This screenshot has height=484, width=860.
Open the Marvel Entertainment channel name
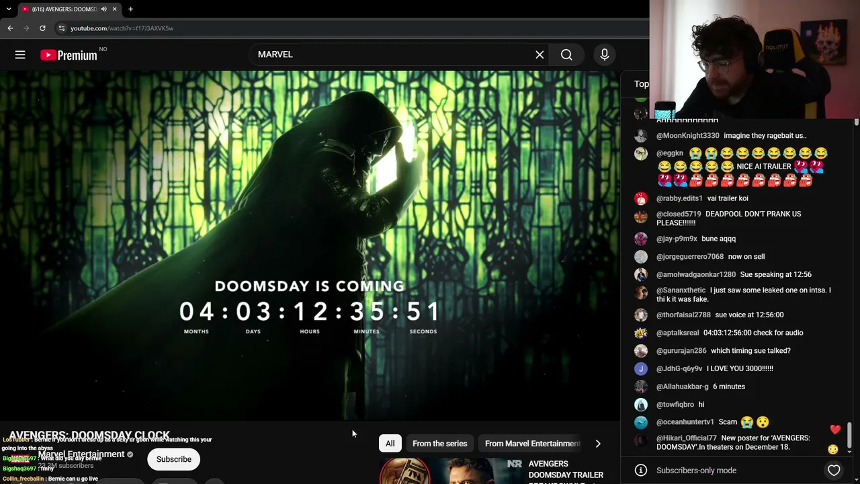[x=81, y=454]
